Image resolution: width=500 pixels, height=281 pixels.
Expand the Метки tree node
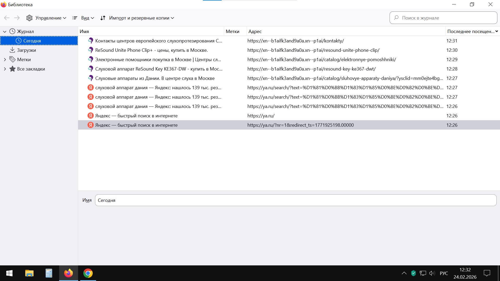click(x=5, y=60)
